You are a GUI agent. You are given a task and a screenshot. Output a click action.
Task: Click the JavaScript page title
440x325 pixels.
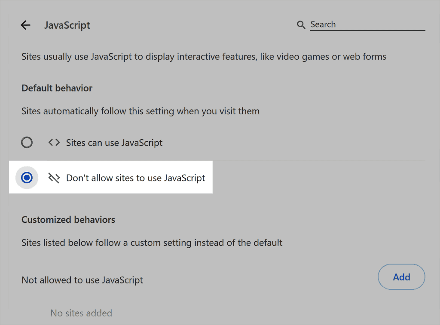(x=67, y=25)
